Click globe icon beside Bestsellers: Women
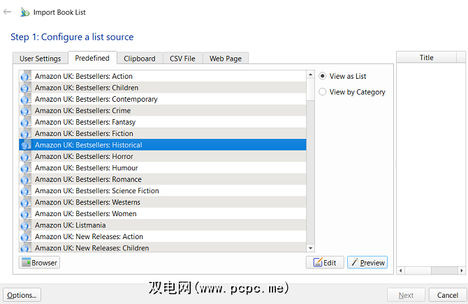 [x=25, y=213]
